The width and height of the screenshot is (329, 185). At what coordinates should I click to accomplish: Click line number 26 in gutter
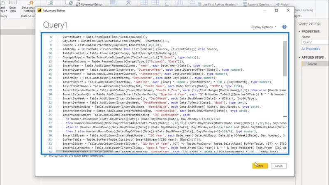[x=50, y=119]
